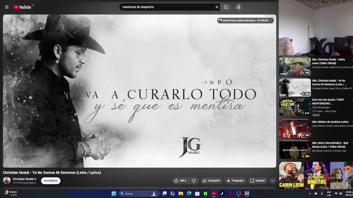The image size is (353, 198).
Task: Clear the search box with the X
Action: pos(217,7)
